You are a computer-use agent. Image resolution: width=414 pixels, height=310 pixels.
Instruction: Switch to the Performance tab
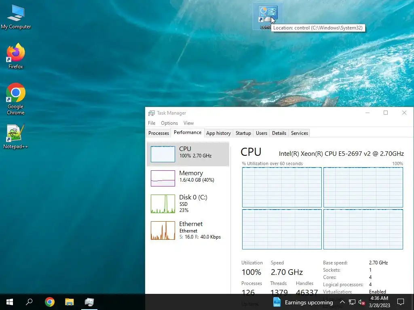[x=188, y=132]
